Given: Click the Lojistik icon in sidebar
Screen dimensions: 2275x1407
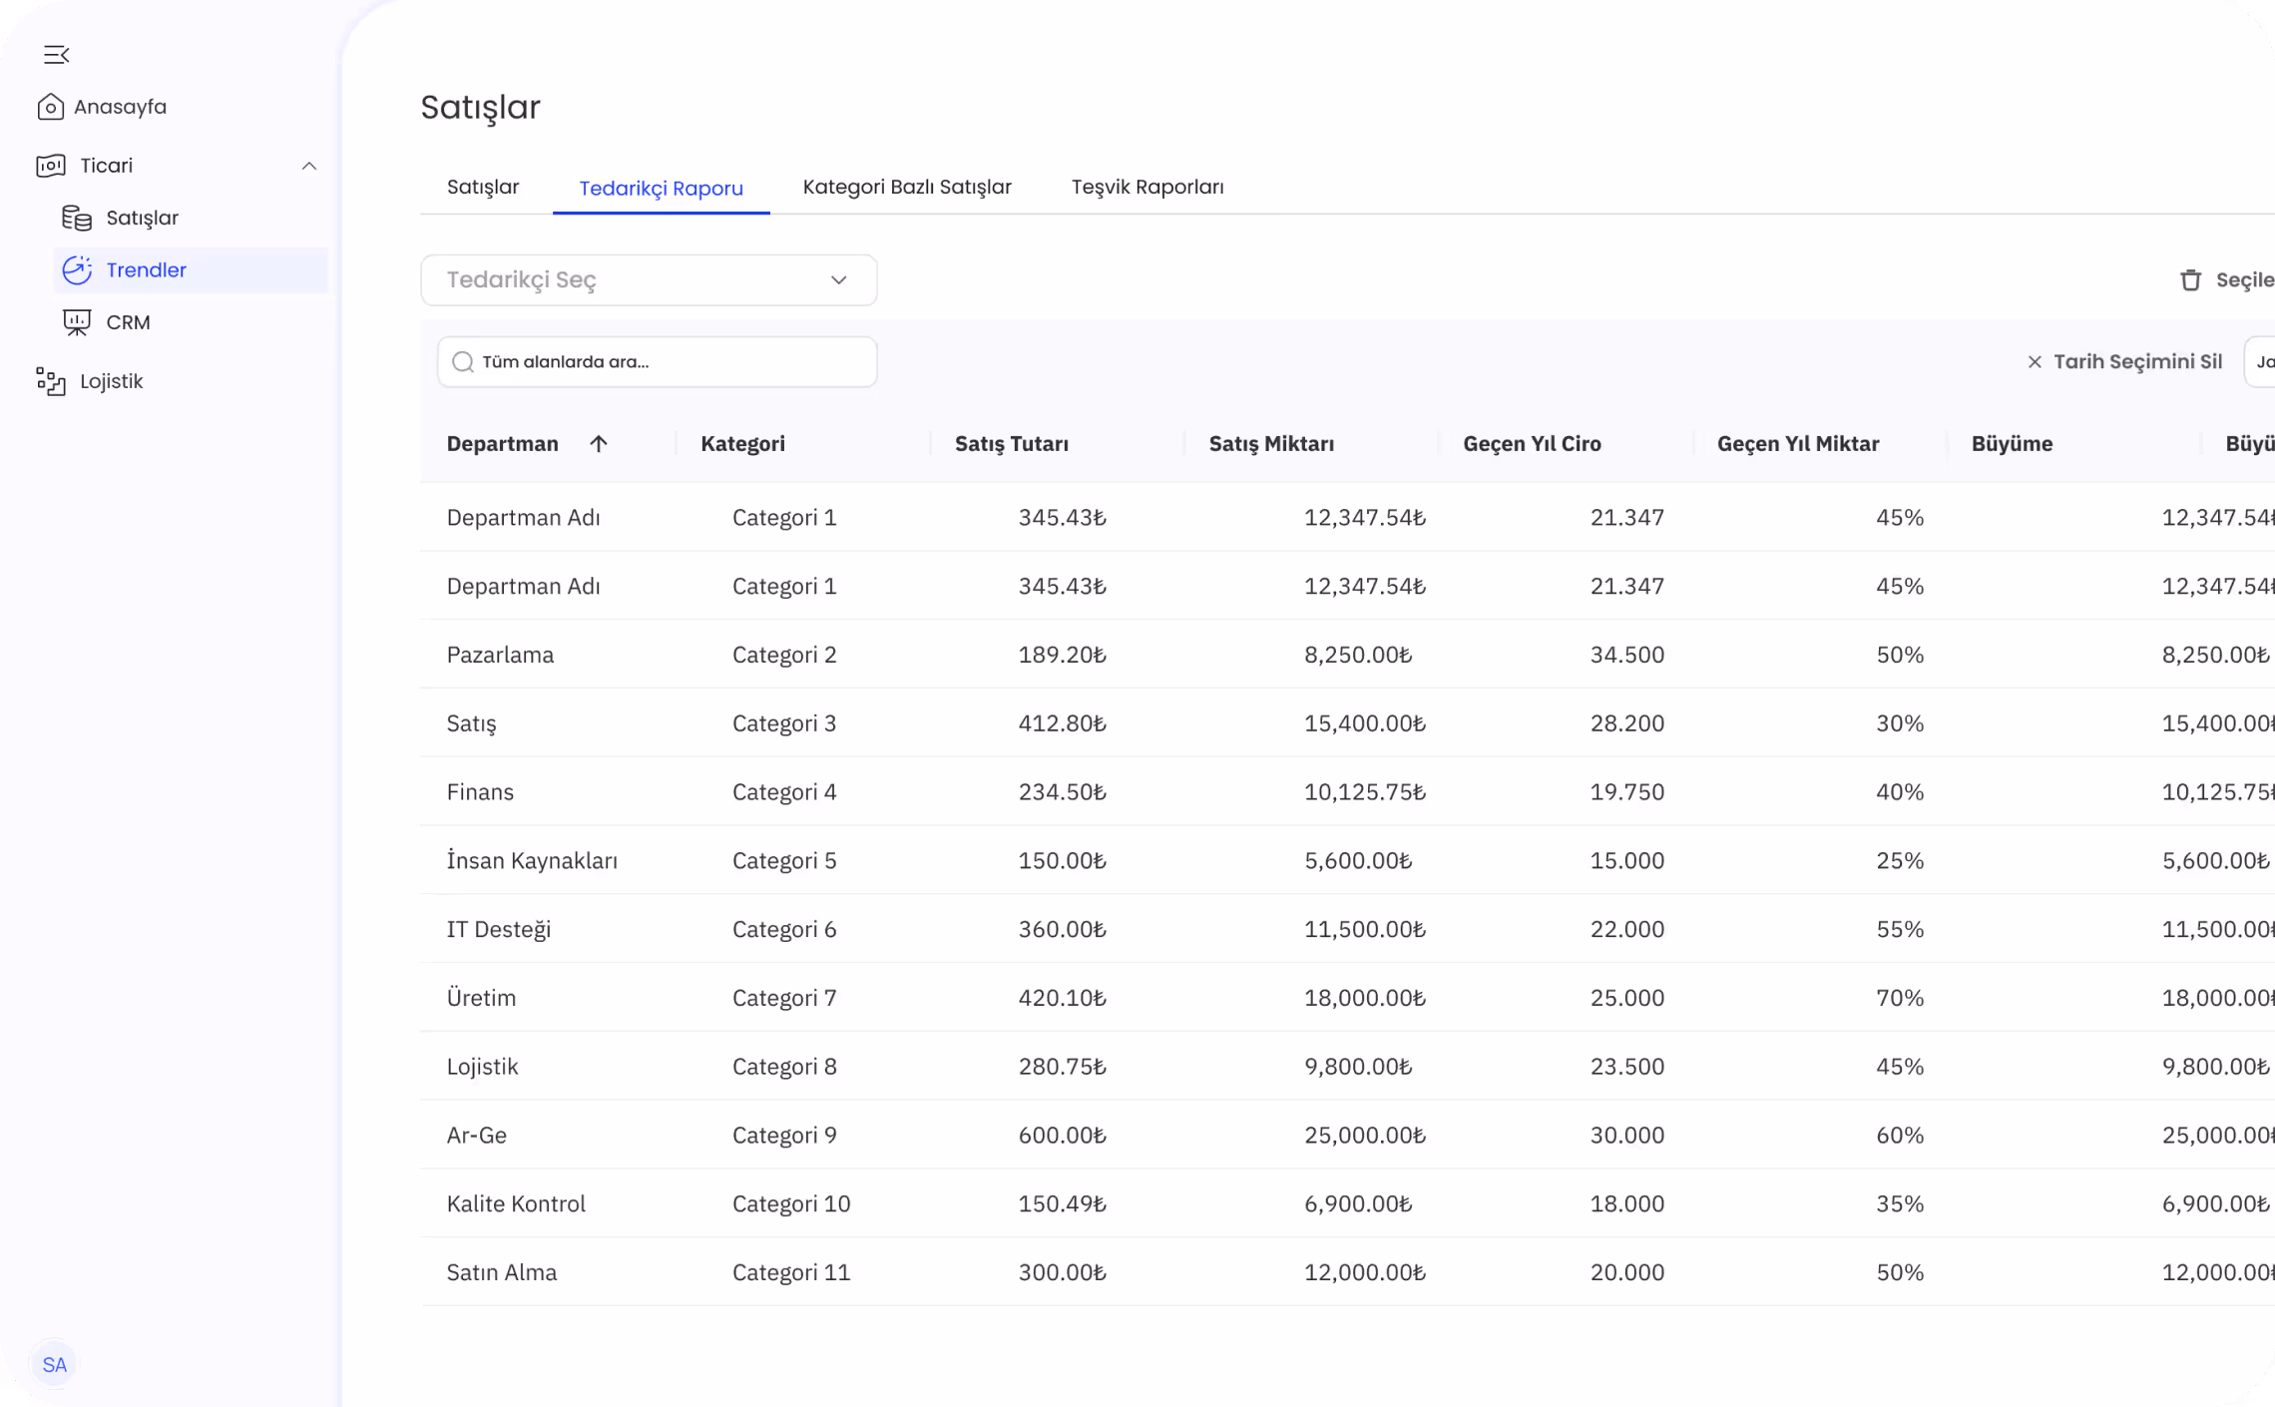Looking at the screenshot, I should tap(51, 380).
